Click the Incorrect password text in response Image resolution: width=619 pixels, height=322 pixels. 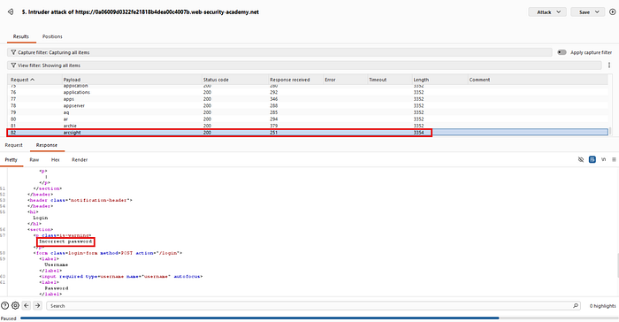[65, 241]
